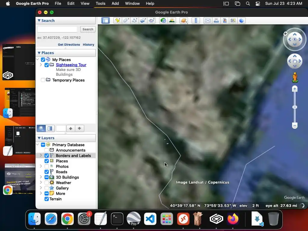Viewport: 308px width, 231px height.
Task: Open the Tools menu
Action: coord(100,4)
